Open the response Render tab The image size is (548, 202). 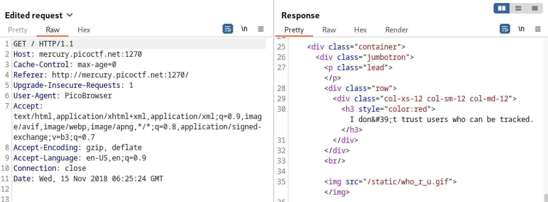397,30
